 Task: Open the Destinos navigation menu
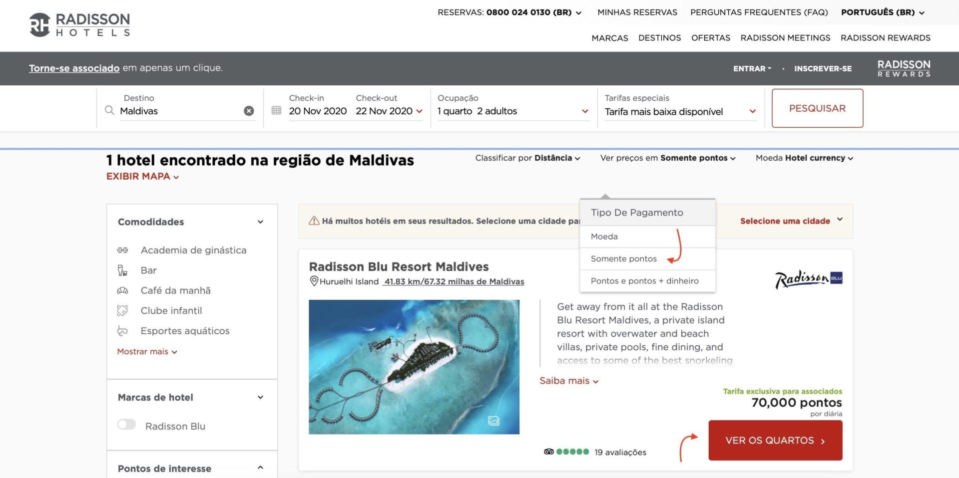pos(659,38)
